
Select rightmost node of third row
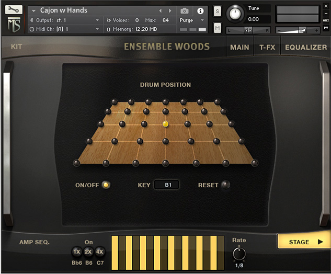(231, 124)
